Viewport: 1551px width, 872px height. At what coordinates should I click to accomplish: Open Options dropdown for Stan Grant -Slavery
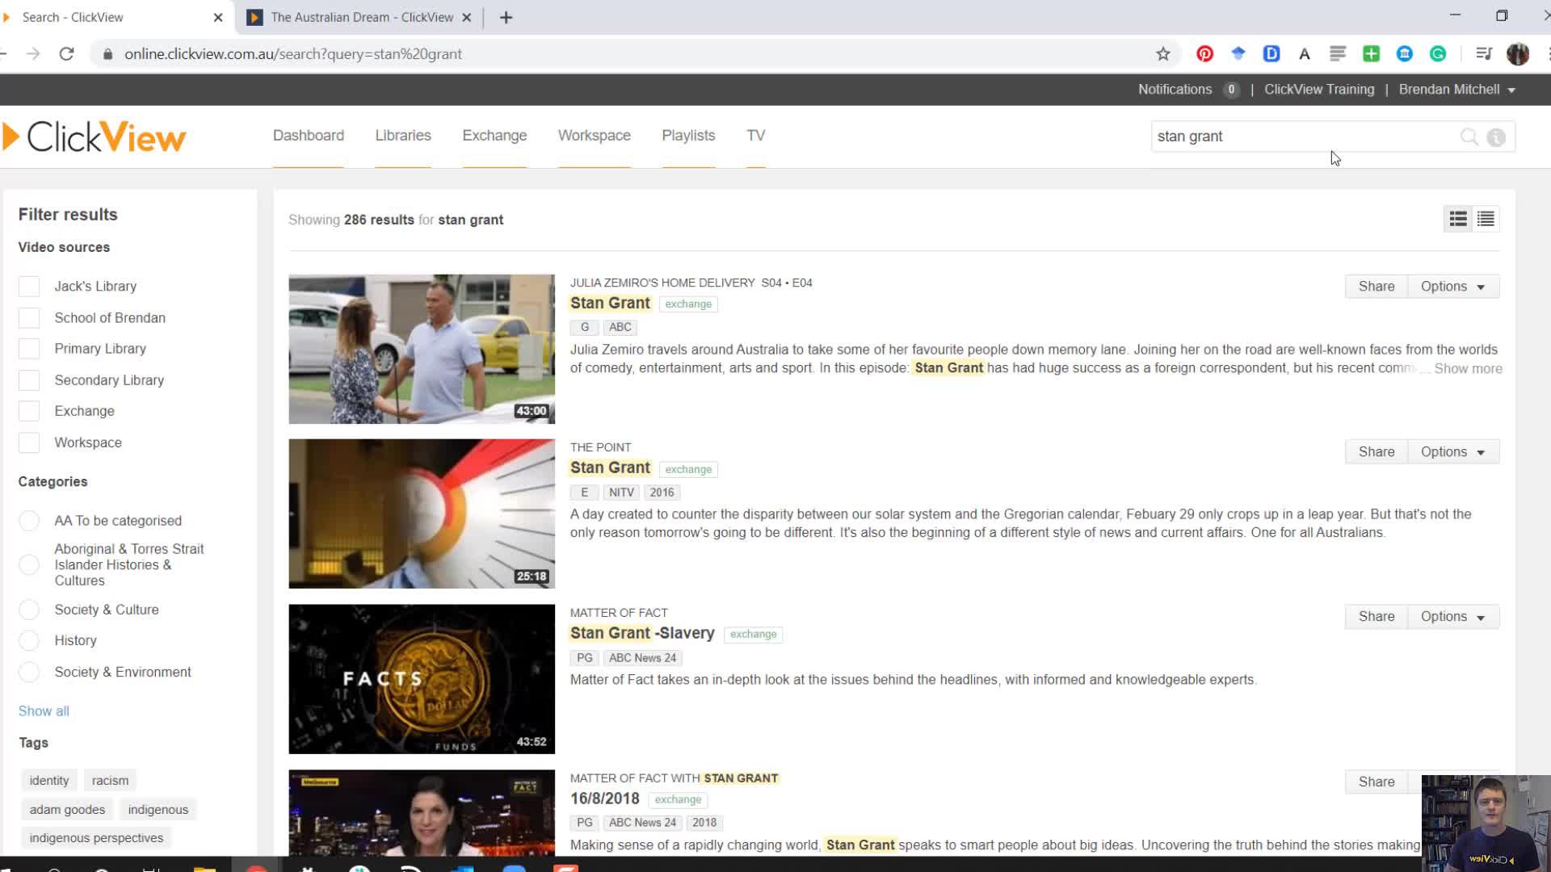[1453, 617]
